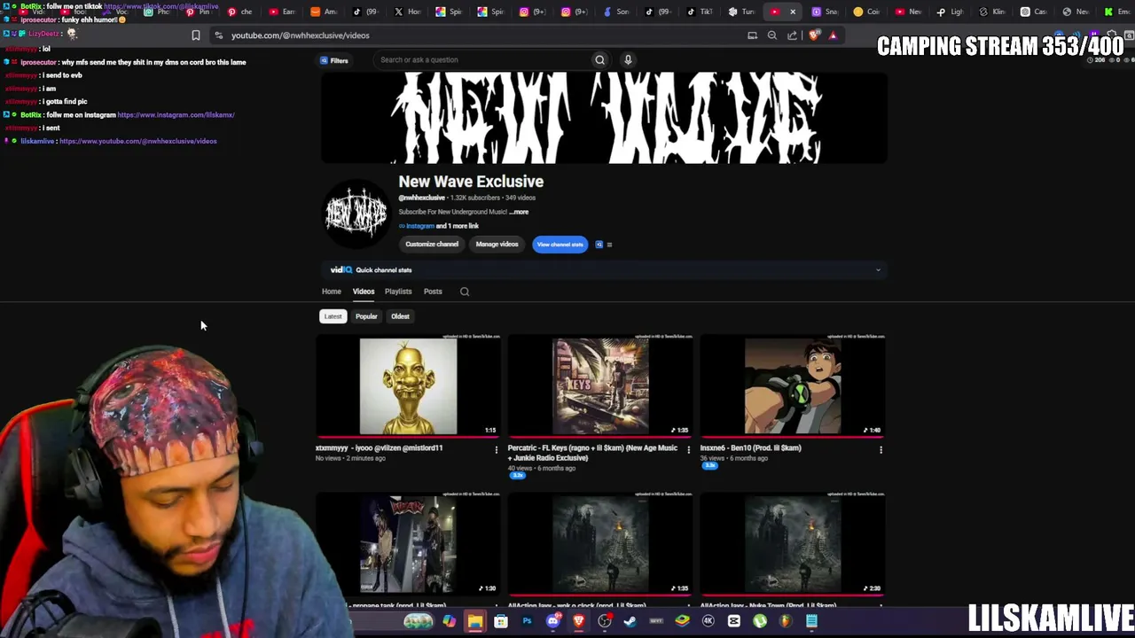Click the Manage videos button
Viewport: 1135px width, 638px height.
[497, 245]
